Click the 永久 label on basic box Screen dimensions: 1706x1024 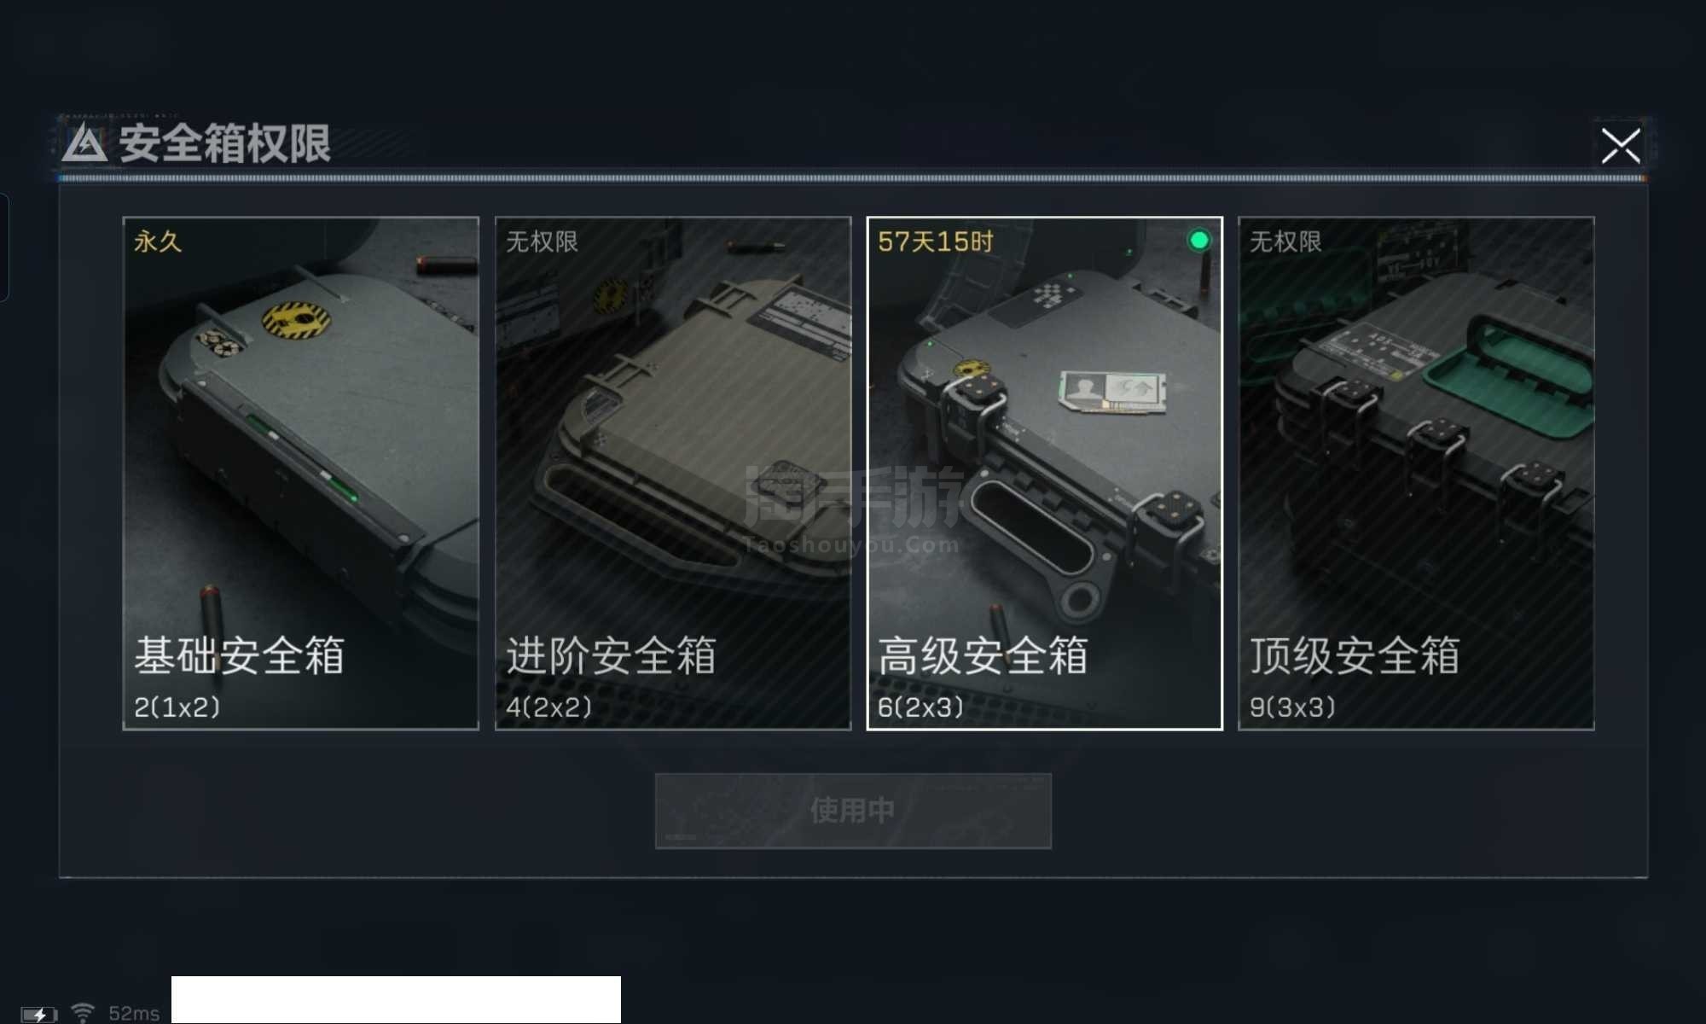[x=158, y=241]
